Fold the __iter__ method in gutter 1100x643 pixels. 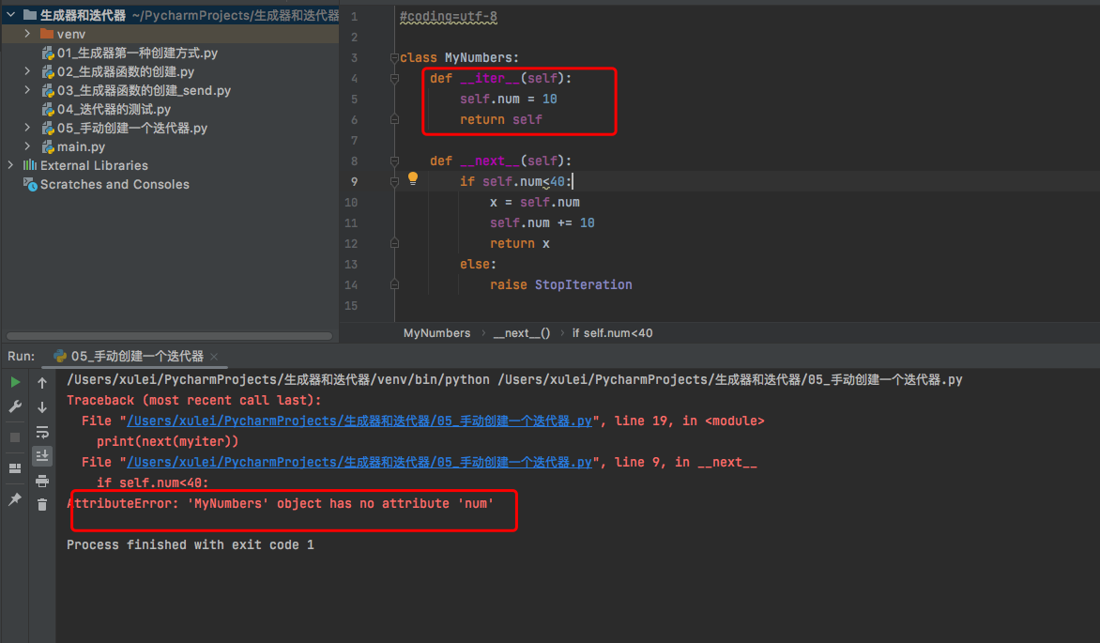(x=394, y=79)
